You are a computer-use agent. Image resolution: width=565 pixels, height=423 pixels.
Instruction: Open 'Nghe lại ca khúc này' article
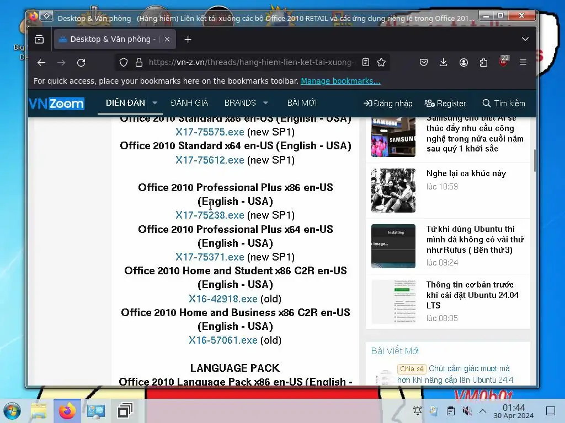pyautogui.click(x=466, y=173)
